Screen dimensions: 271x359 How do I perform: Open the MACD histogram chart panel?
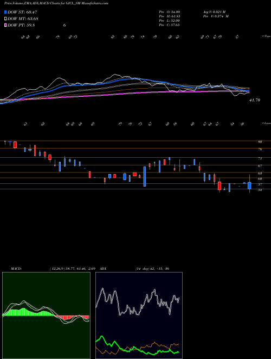point(46,315)
